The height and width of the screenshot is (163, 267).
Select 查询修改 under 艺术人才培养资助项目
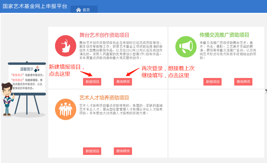tap(123, 151)
